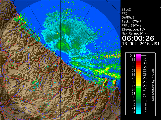The image size is (161, 120).
Task: Click the '>41' legend label
Action: click(x=133, y=56)
